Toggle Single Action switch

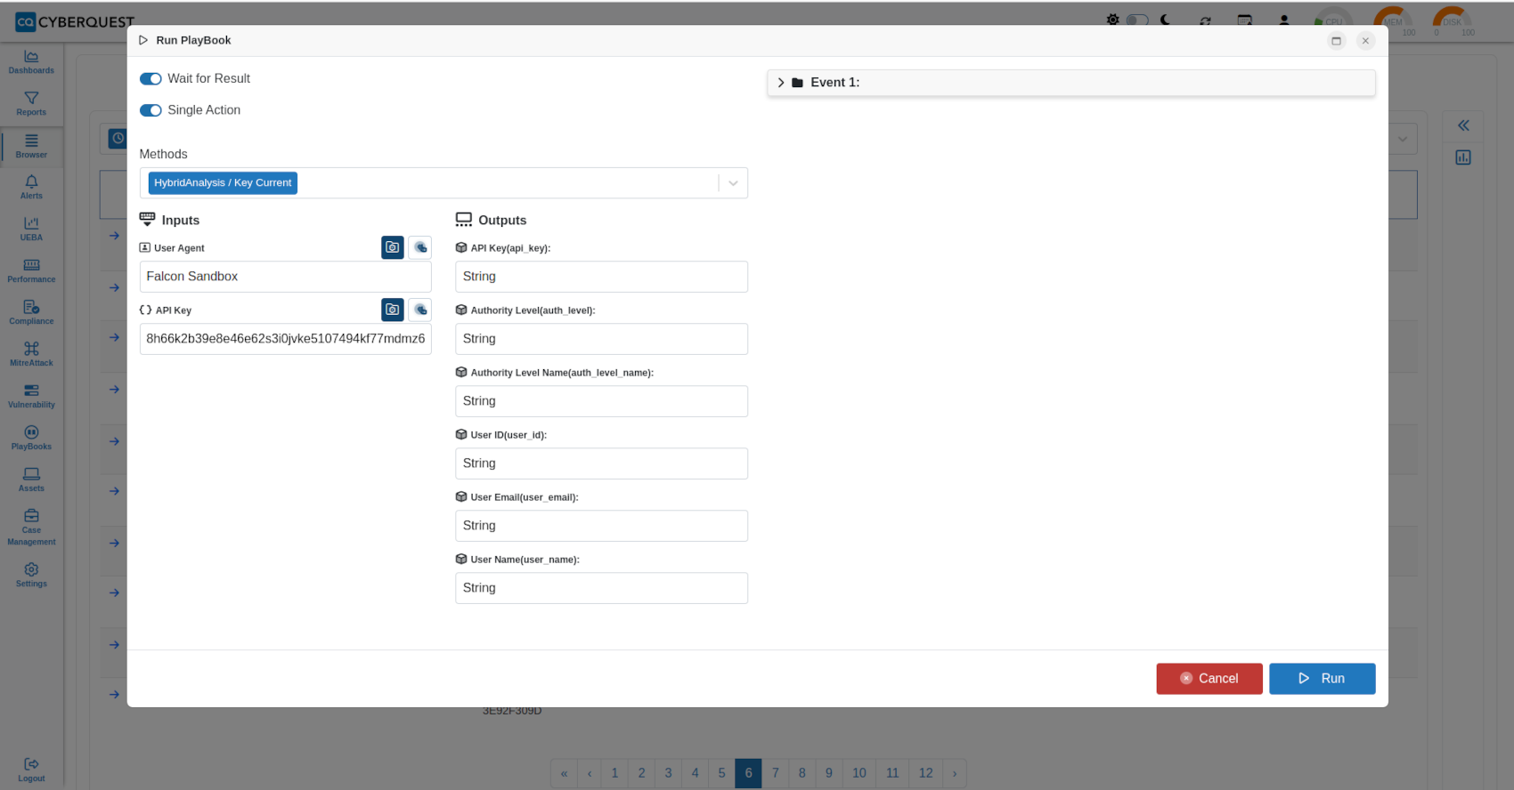(x=151, y=110)
